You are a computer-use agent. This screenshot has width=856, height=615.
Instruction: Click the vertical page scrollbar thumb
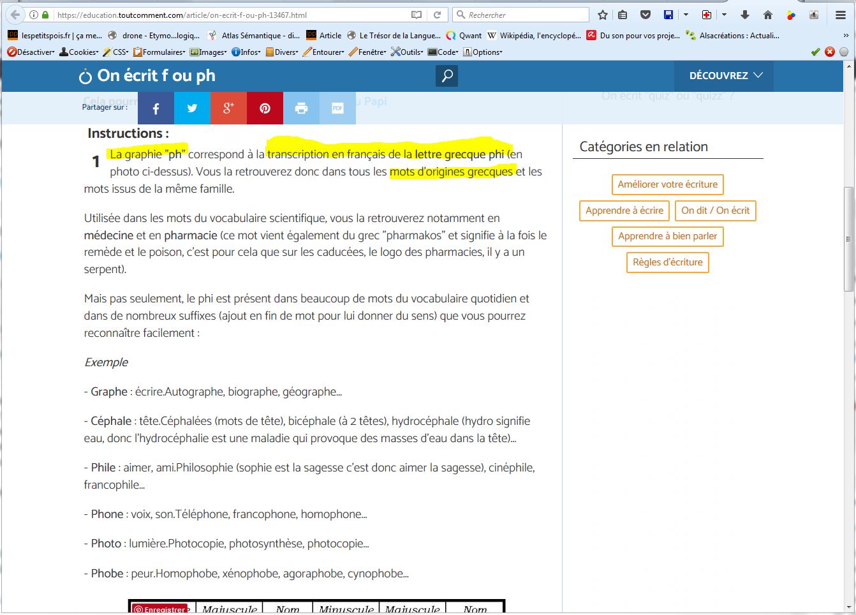coord(848,239)
